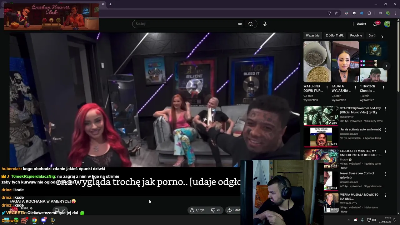Show more filter chips with right arrow
Viewport: 400px width, 225px height.
382,37
